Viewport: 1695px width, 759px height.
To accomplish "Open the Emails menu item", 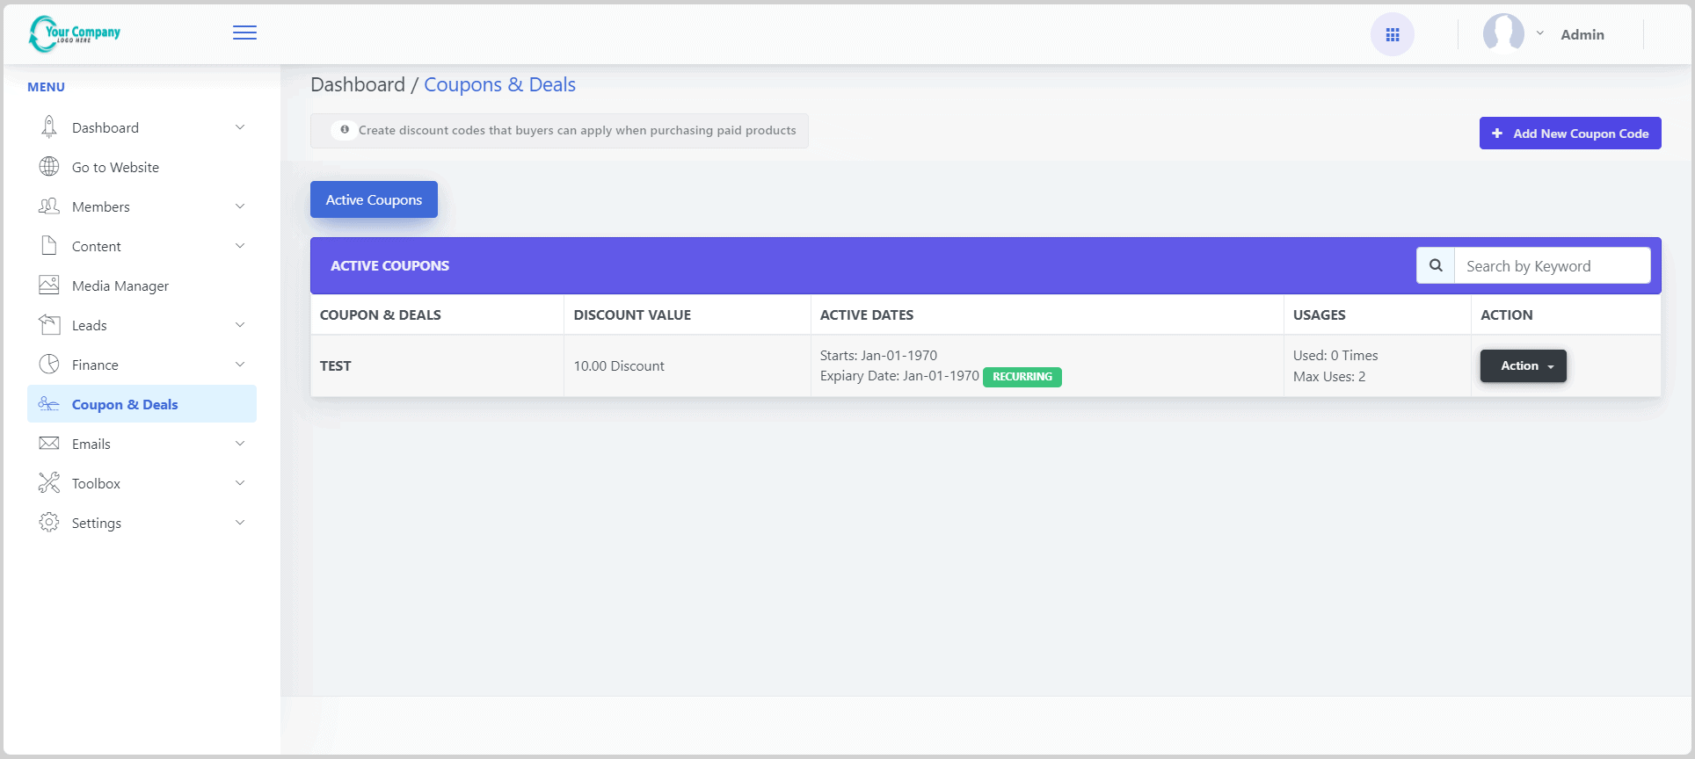I will coord(91,444).
